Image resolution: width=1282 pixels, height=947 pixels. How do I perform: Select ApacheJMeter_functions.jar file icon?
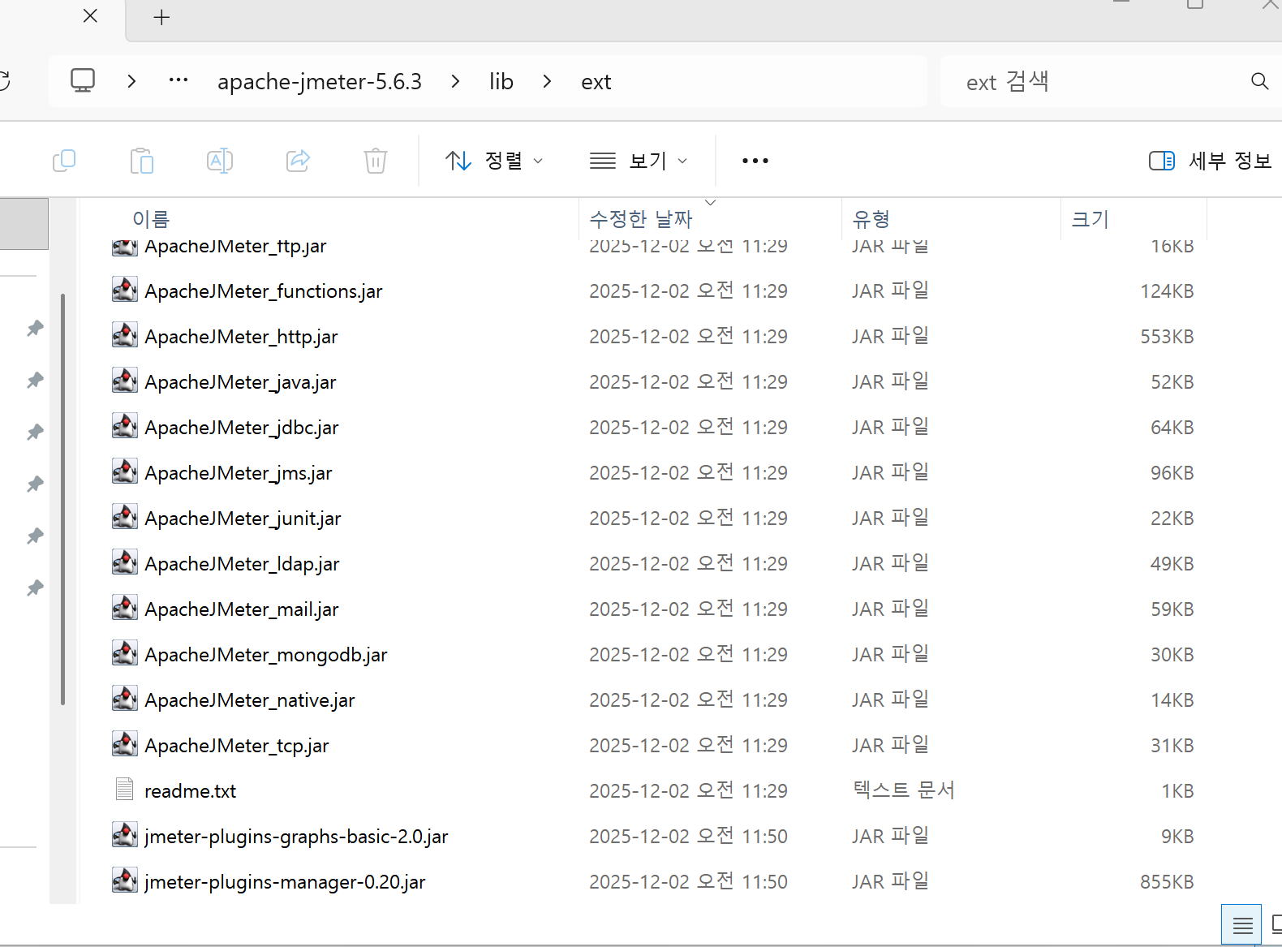point(125,291)
